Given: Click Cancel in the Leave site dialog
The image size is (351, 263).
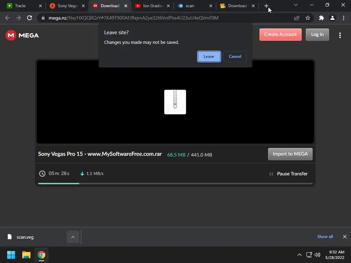Looking at the screenshot, I should 235,57.
